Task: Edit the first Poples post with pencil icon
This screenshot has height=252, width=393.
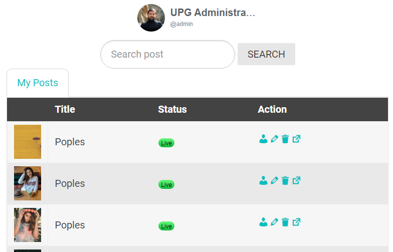Action: [x=275, y=139]
